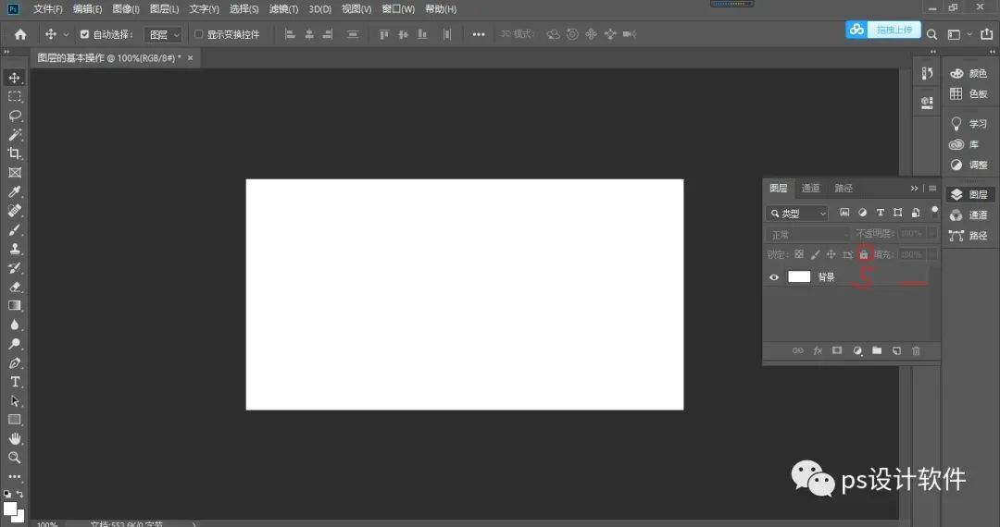This screenshot has width=1000, height=527.
Task: Select the Brush tool
Action: tap(15, 230)
